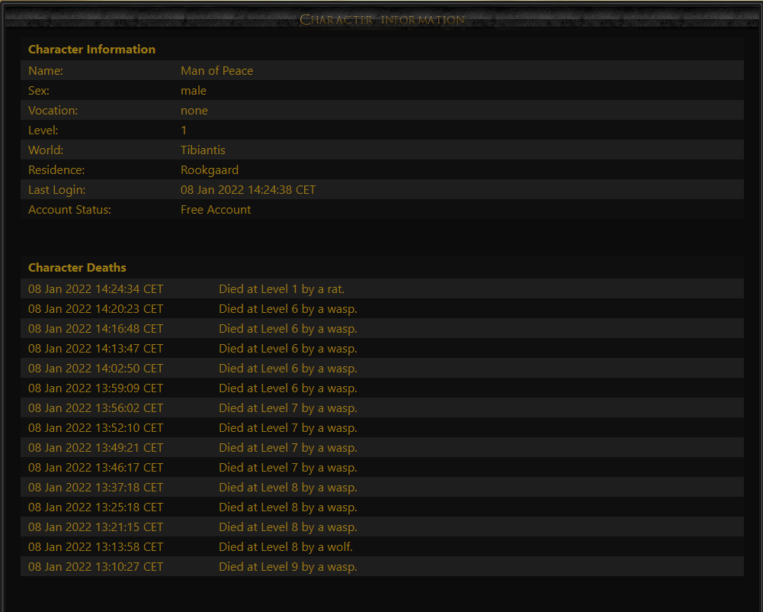Screen dimensions: 763x612
Task: Click the Character Information title banner
Action: [382, 19]
